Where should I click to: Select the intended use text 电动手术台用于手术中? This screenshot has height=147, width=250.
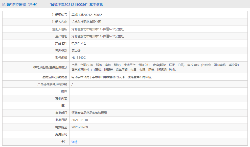112,77
